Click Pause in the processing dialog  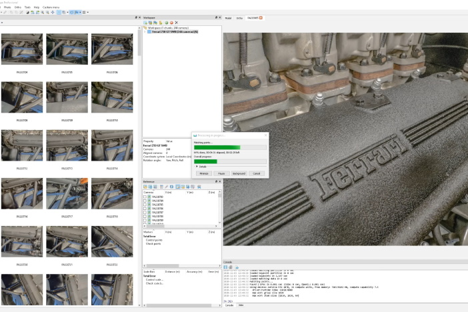pyautogui.click(x=221, y=173)
